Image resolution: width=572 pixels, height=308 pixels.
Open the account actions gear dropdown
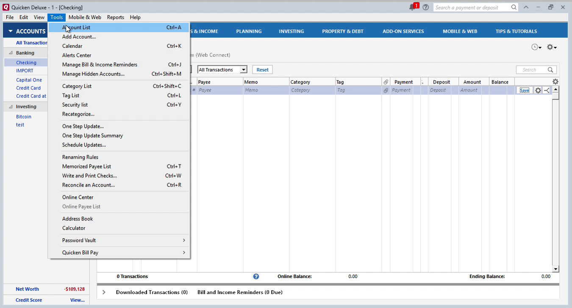click(x=552, y=47)
